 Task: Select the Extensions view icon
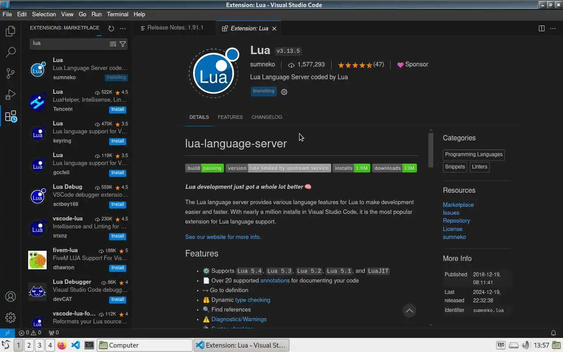click(x=11, y=116)
